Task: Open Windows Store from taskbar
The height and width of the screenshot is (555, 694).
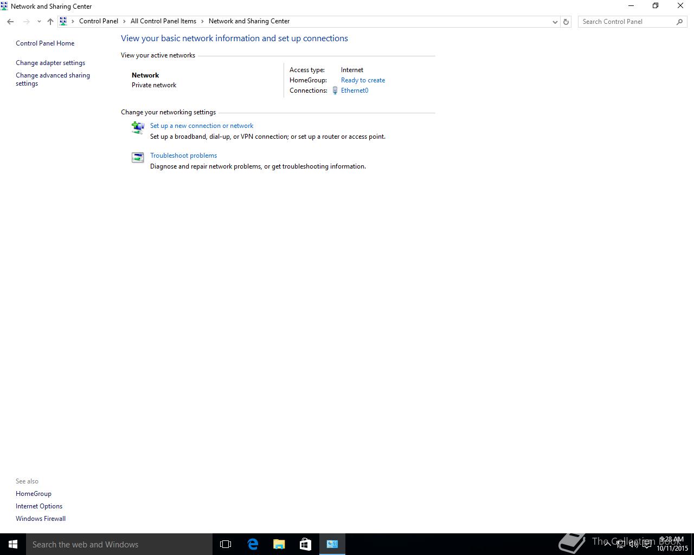Action: pyautogui.click(x=305, y=544)
